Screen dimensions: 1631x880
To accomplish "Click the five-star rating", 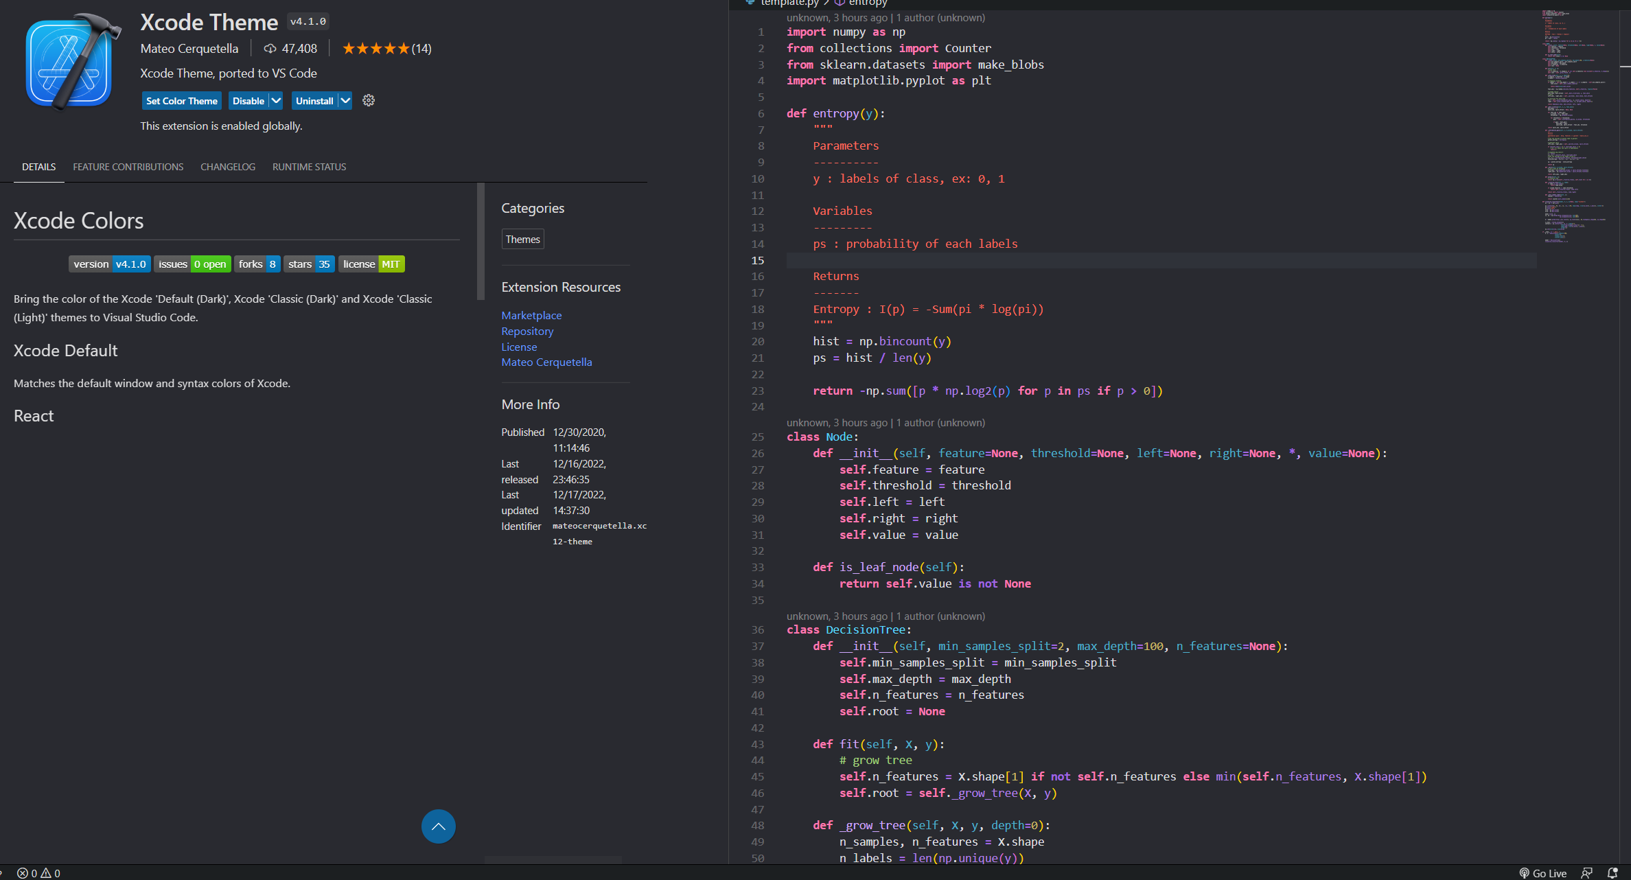I will pos(375,49).
